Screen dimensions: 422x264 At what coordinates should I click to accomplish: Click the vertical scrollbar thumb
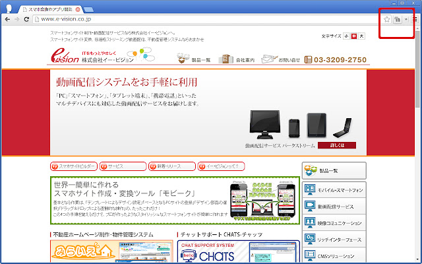point(417,69)
